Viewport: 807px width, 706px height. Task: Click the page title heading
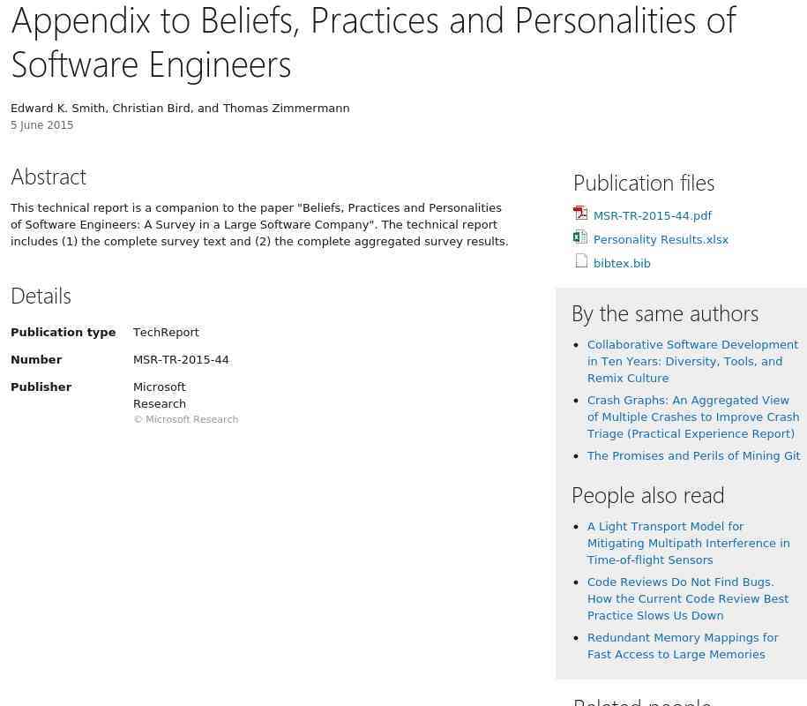click(x=373, y=41)
